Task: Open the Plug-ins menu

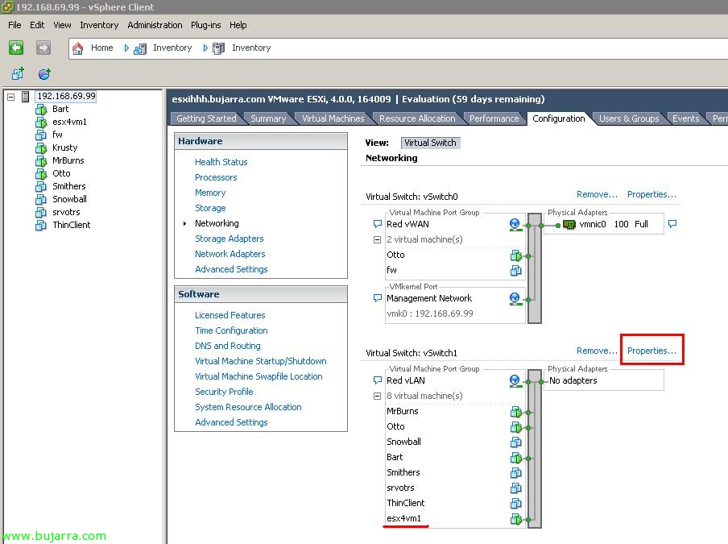Action: click(205, 25)
